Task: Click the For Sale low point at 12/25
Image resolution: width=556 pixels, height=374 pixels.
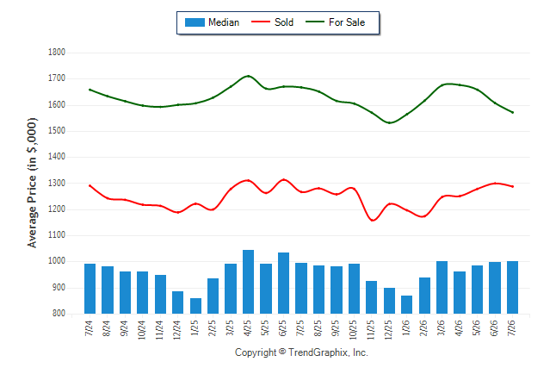Action: (389, 123)
